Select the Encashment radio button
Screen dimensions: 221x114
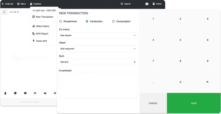click(60, 21)
